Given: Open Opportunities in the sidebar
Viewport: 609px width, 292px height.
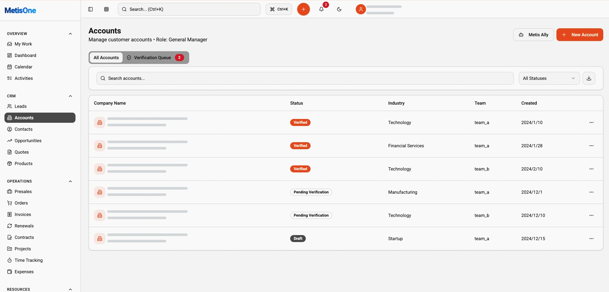Looking at the screenshot, I should point(40,141).
